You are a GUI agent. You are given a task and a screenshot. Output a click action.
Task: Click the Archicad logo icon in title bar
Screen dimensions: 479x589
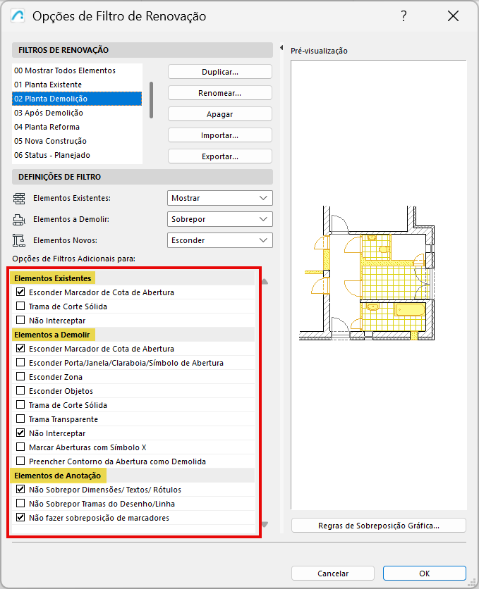[18, 16]
